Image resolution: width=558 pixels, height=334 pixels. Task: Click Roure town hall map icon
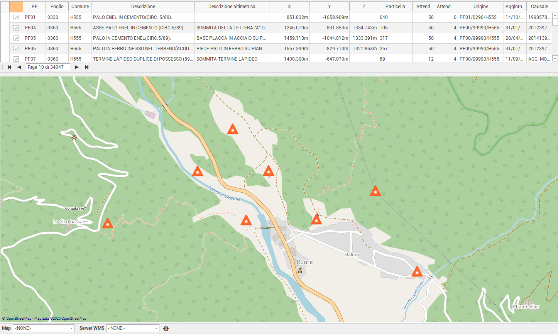(x=299, y=270)
